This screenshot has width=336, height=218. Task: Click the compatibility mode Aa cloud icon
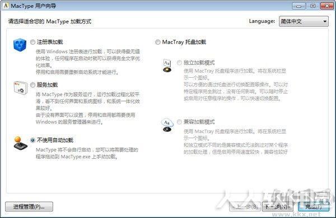coord(167,125)
